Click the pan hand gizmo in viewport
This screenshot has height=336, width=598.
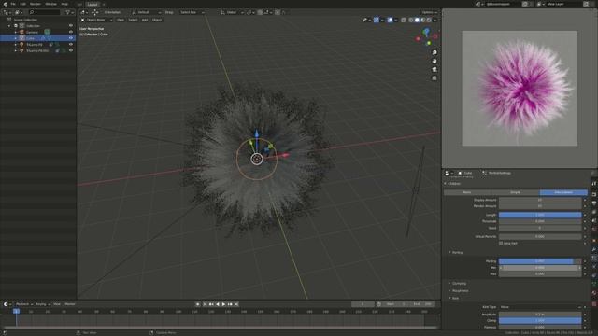pos(434,61)
